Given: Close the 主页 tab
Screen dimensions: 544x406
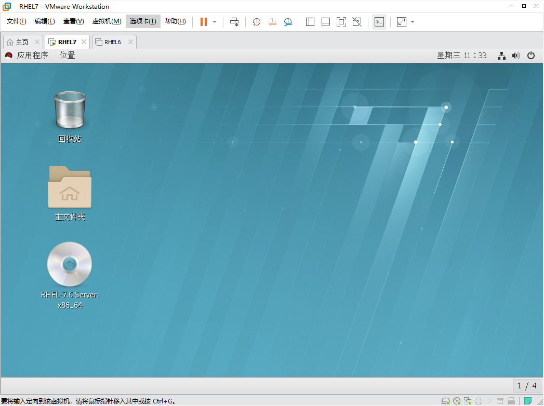Looking at the screenshot, I should pyautogui.click(x=37, y=42).
